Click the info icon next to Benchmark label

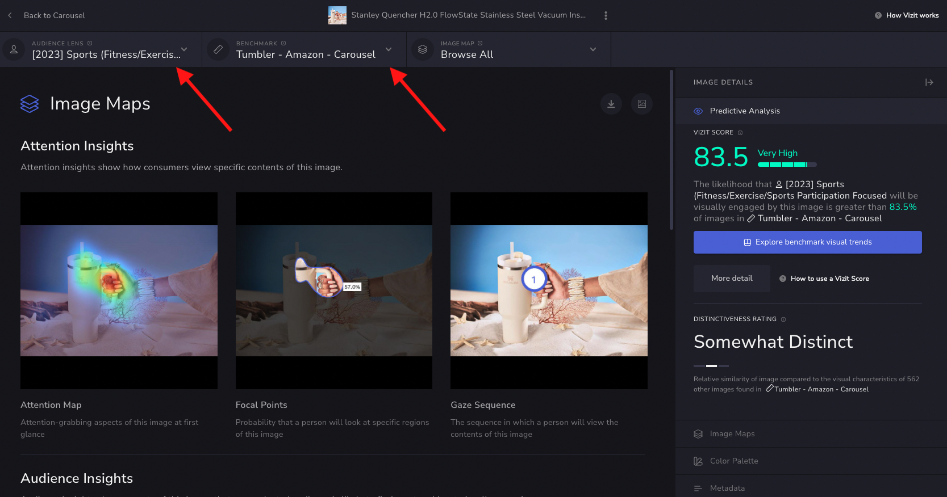click(283, 43)
